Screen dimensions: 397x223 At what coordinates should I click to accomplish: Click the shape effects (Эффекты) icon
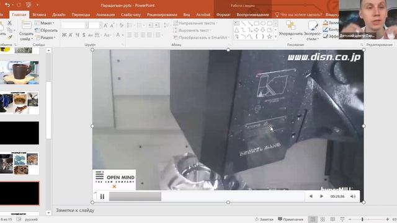point(325,37)
